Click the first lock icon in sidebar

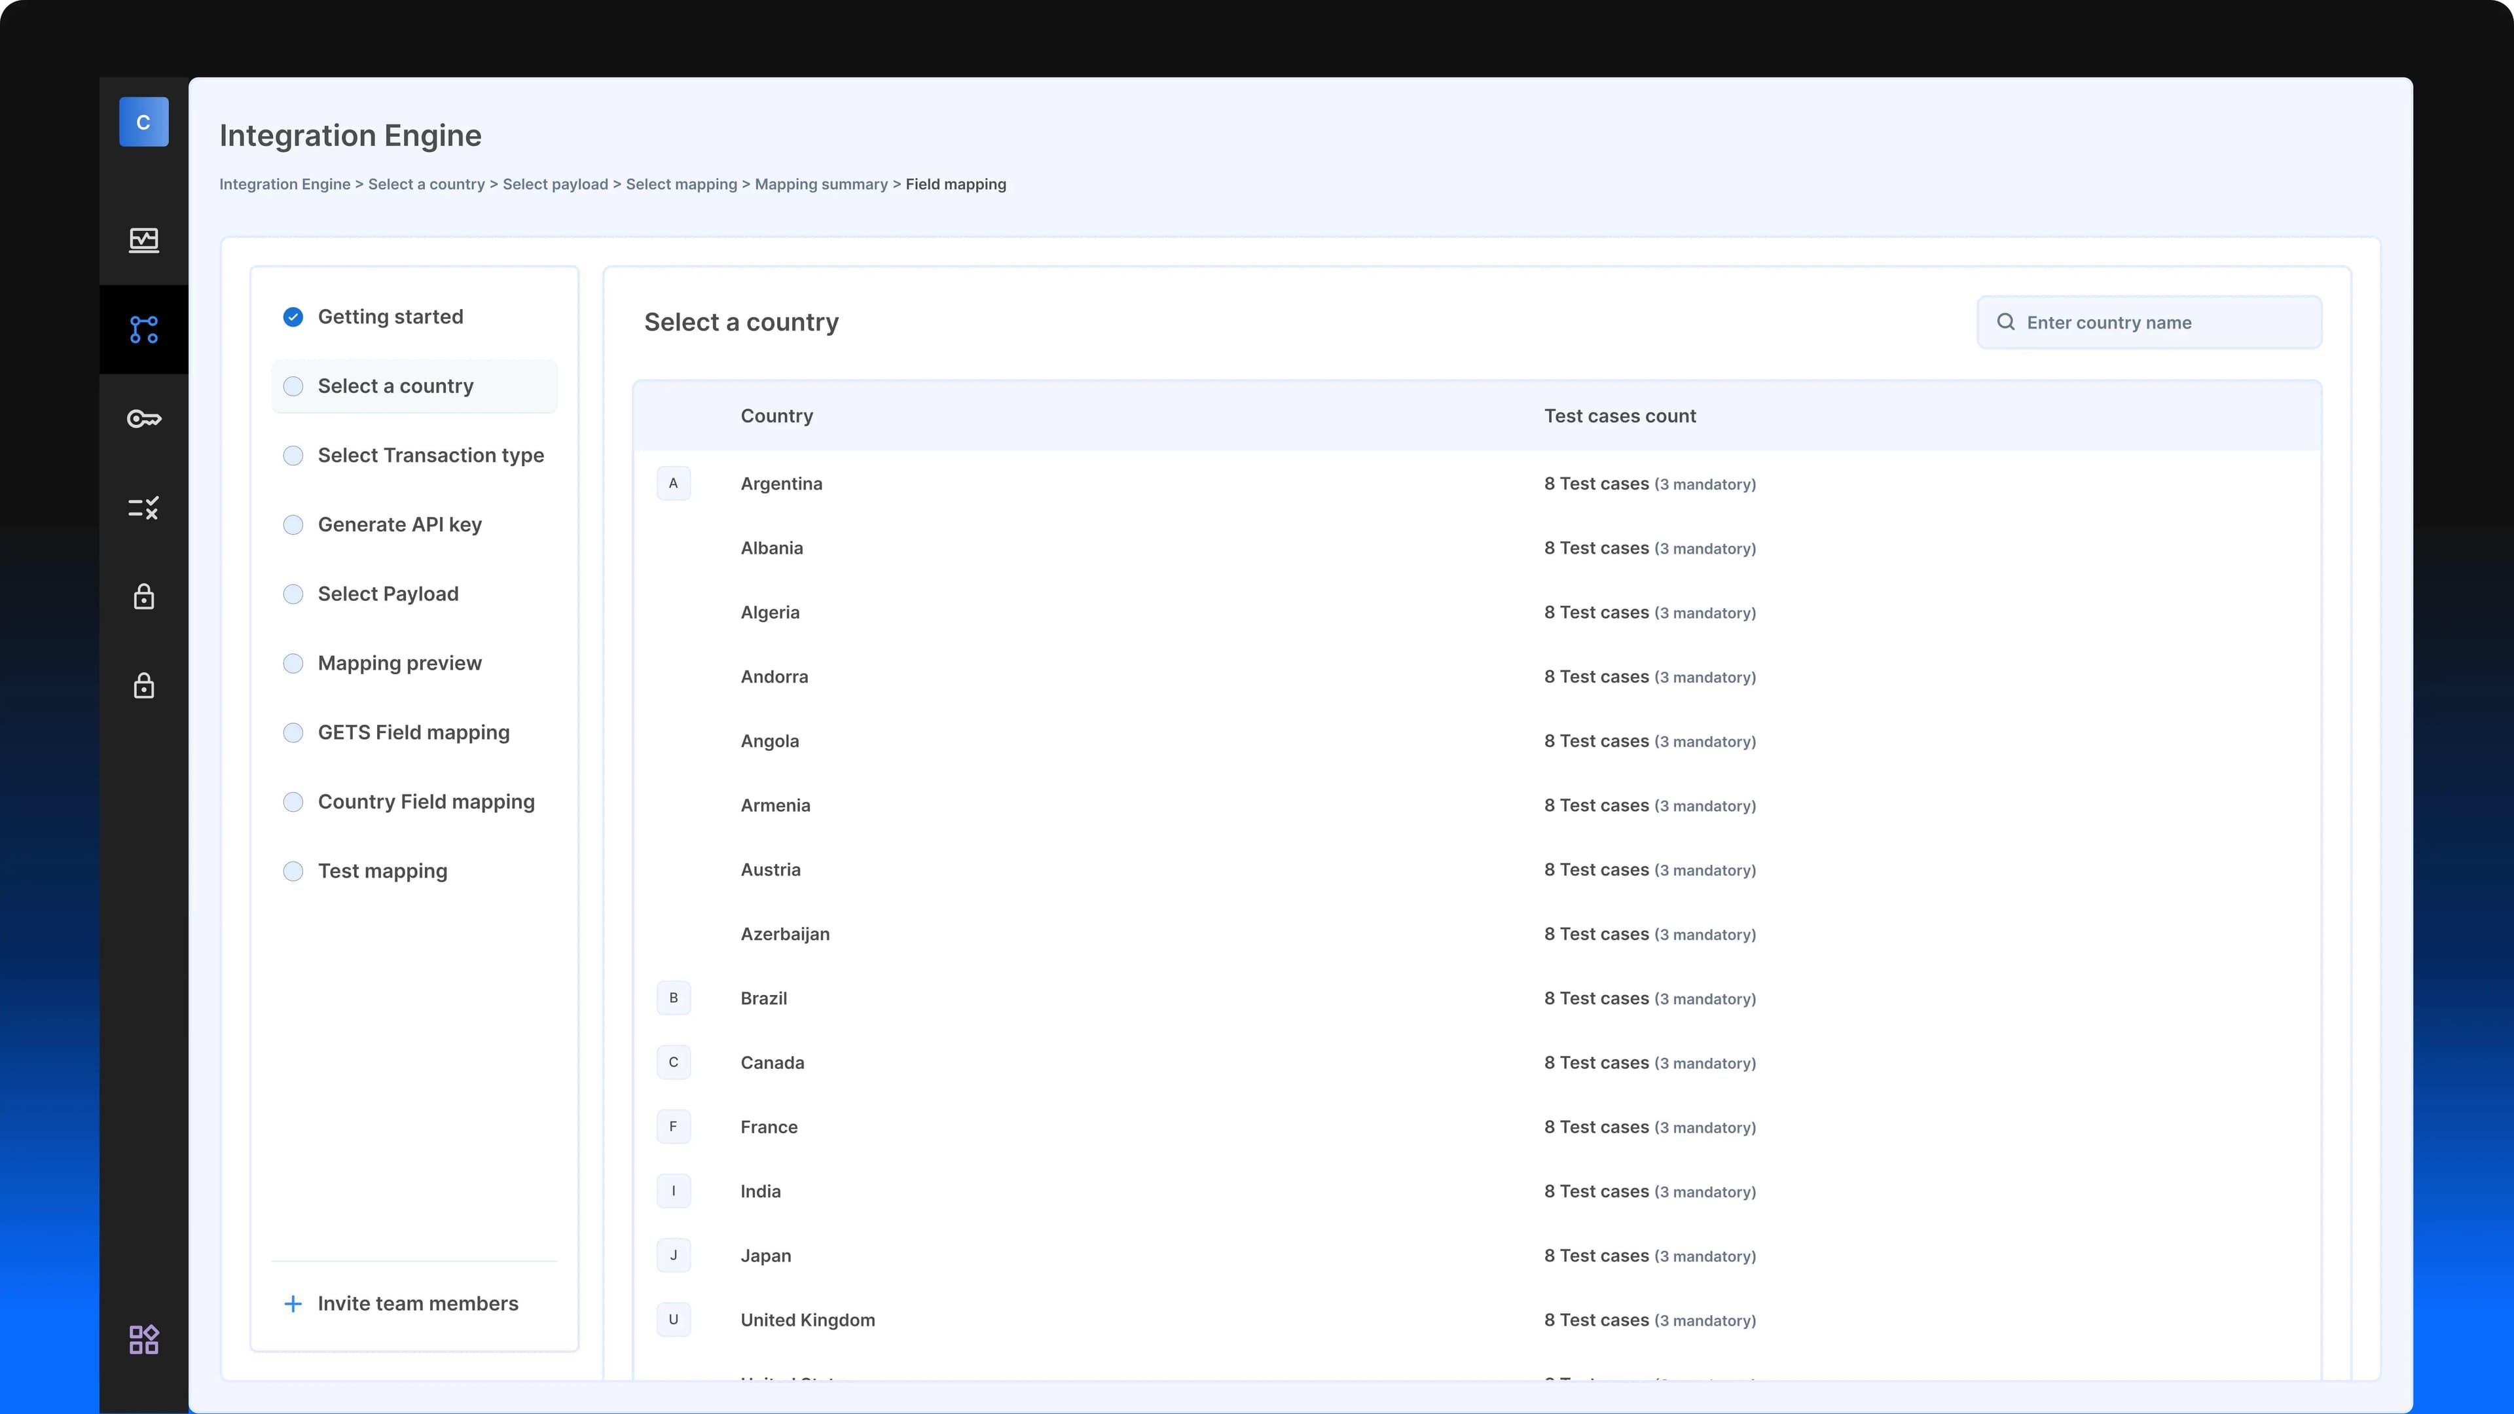click(x=143, y=597)
